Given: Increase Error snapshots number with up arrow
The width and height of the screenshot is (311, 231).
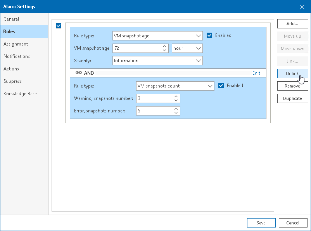Looking at the screenshot, I should pyautogui.click(x=176, y=109).
